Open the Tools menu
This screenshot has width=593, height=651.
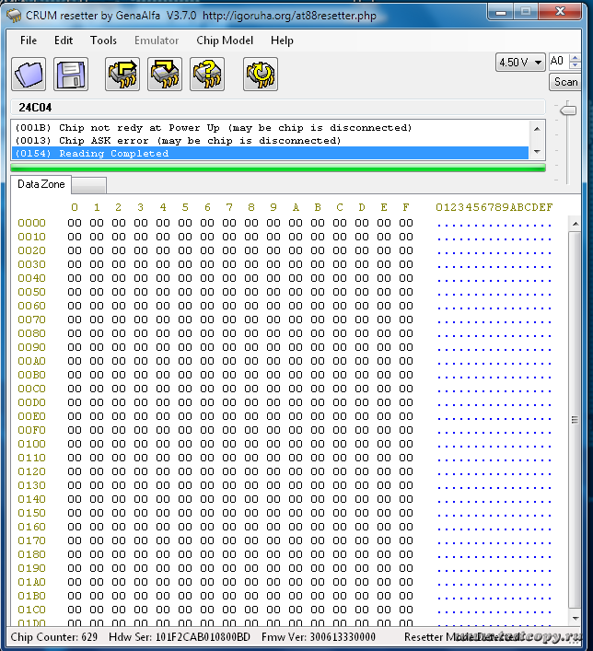tap(103, 41)
